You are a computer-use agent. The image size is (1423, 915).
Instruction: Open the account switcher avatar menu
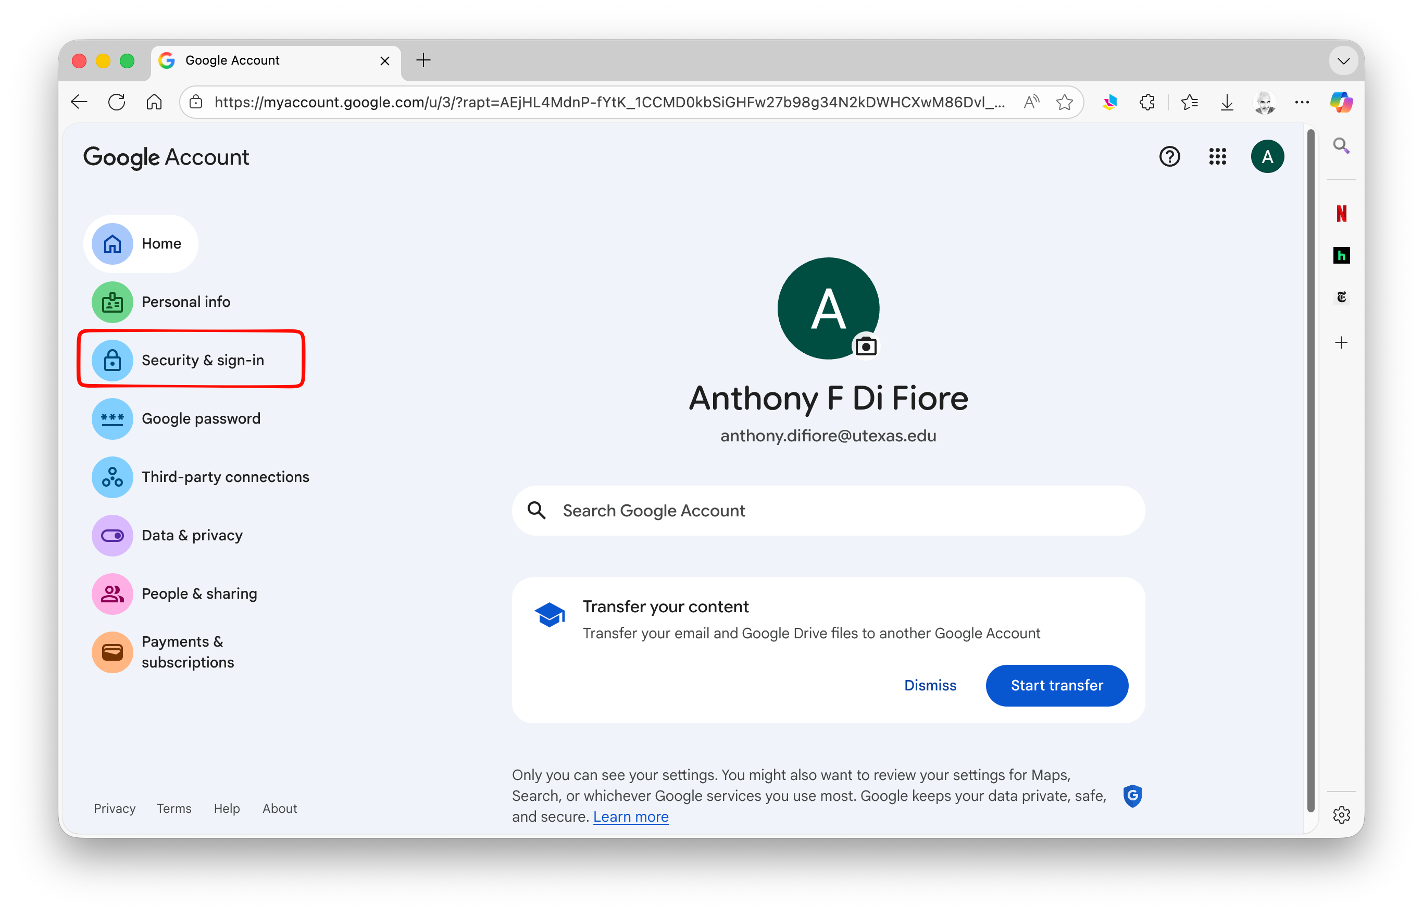click(1267, 157)
